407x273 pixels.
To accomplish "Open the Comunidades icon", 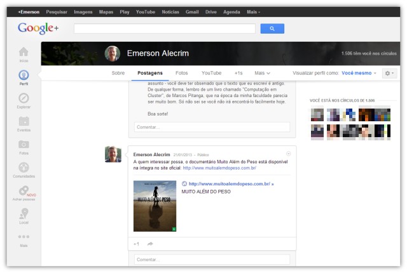I will coord(24,168).
